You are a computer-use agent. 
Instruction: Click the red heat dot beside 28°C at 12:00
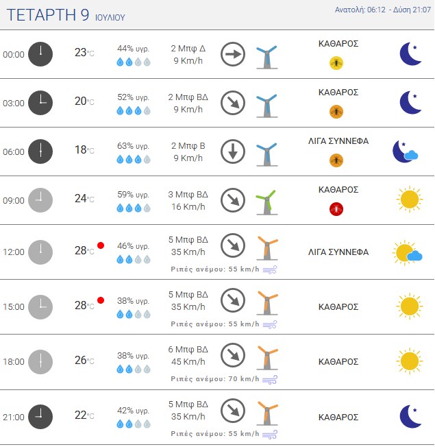(x=101, y=245)
